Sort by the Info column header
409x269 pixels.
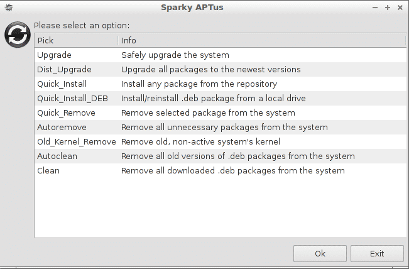pos(262,40)
